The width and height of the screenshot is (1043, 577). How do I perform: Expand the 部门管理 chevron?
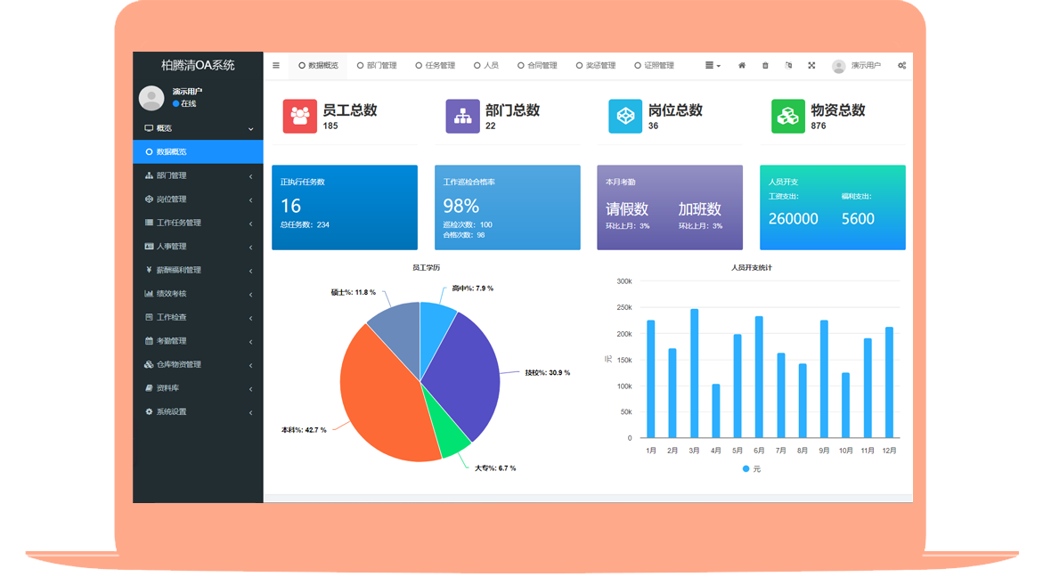pyautogui.click(x=251, y=176)
